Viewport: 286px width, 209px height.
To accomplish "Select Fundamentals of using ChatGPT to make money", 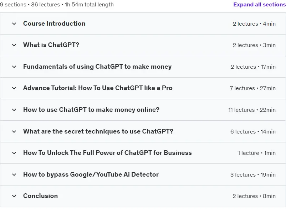I will 97,67.
